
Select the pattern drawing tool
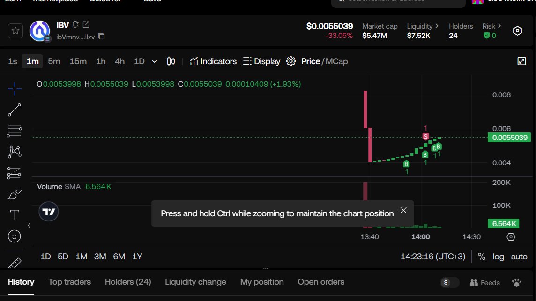point(15,152)
